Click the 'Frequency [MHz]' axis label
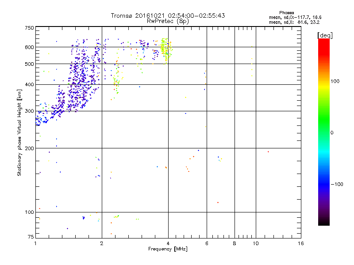Image resolution: width=354 pixels, height=265 pixels. pos(168,249)
